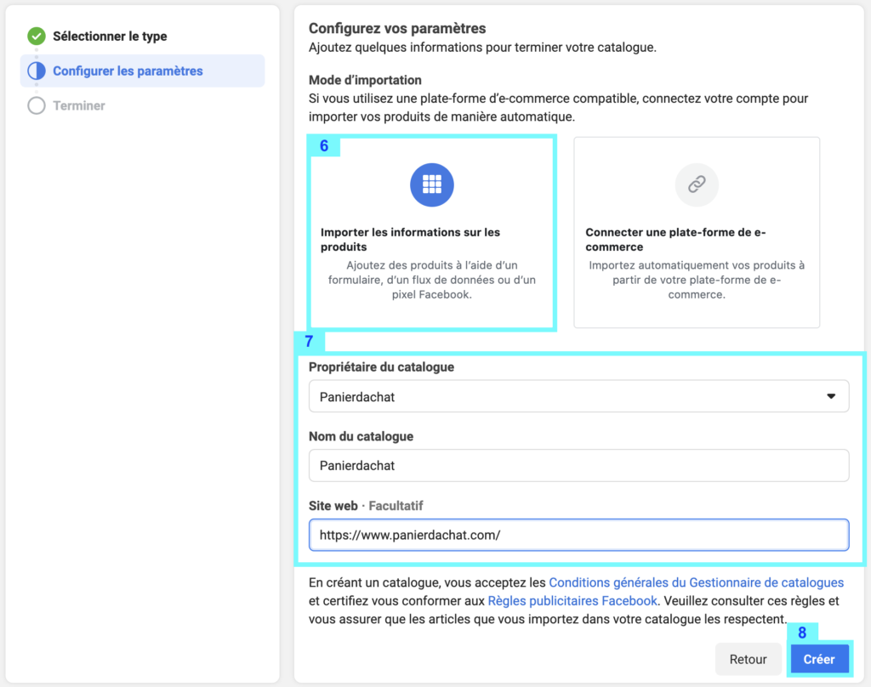This screenshot has height=687, width=871.
Task: Open the Propriétaire du catalogue dropdown
Action: 578,396
